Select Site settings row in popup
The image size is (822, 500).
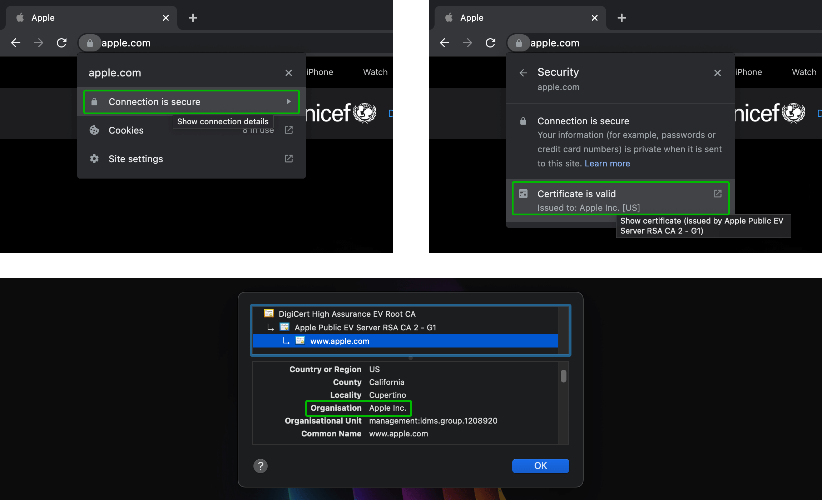[x=192, y=159]
